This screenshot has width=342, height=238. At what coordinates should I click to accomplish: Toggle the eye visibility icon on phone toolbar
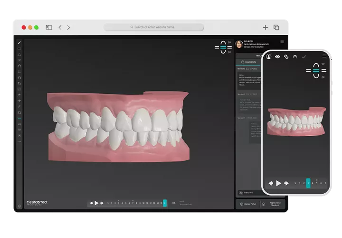tap(277, 57)
